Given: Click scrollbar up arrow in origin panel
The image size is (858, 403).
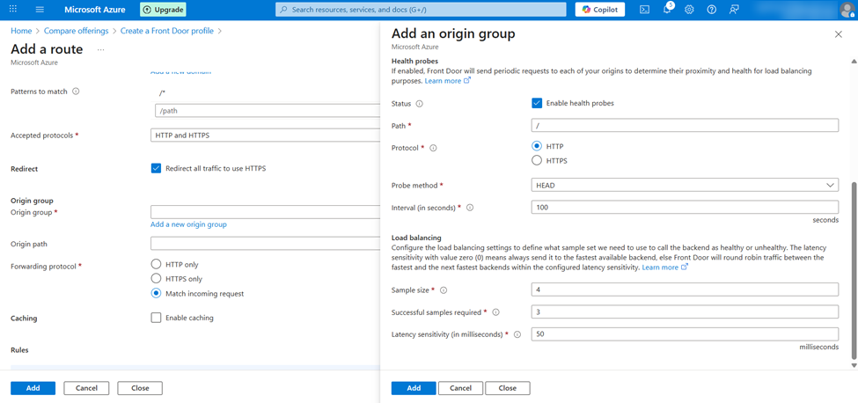Looking at the screenshot, I should [x=853, y=60].
